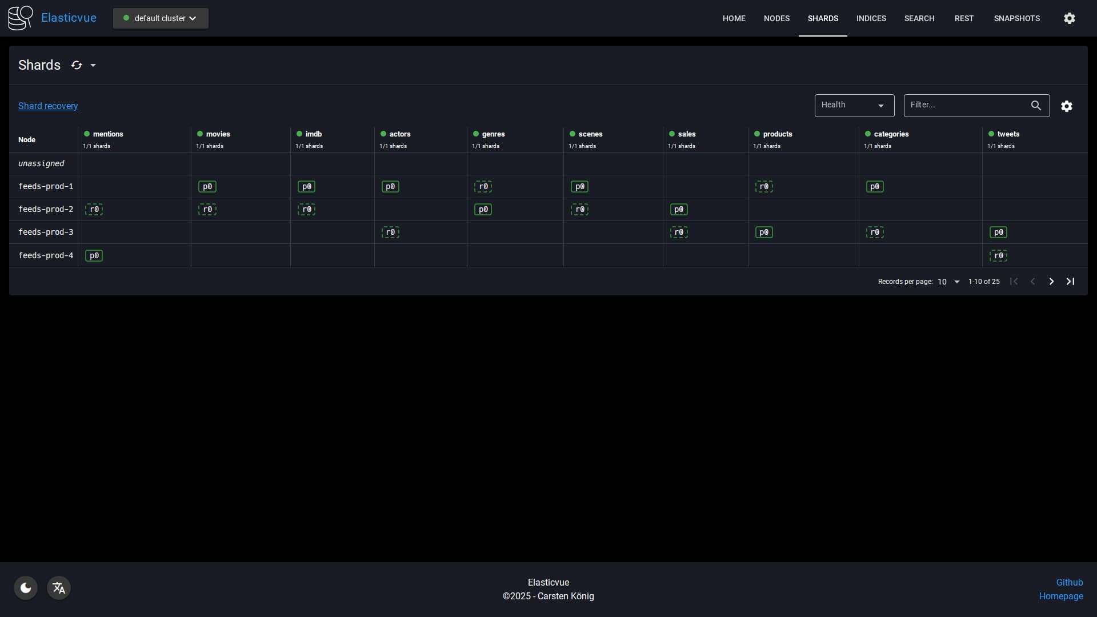Click the SNAPSHOTS menu item

click(1016, 18)
